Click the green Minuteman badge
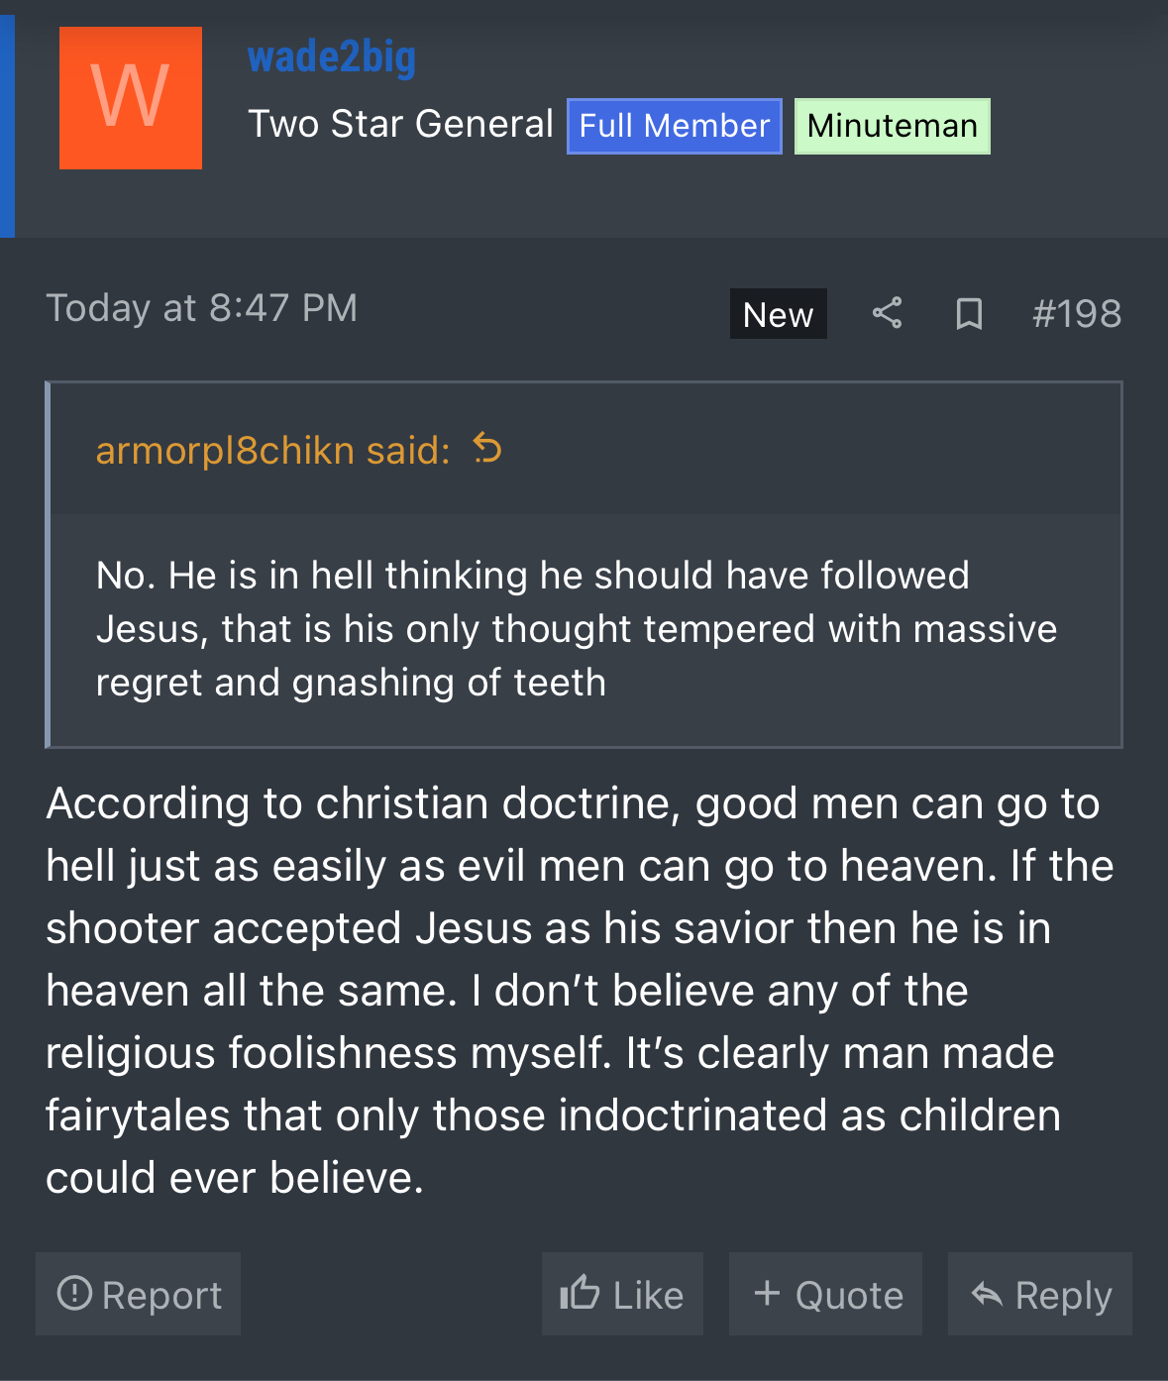This screenshot has height=1381, width=1168. point(892,126)
